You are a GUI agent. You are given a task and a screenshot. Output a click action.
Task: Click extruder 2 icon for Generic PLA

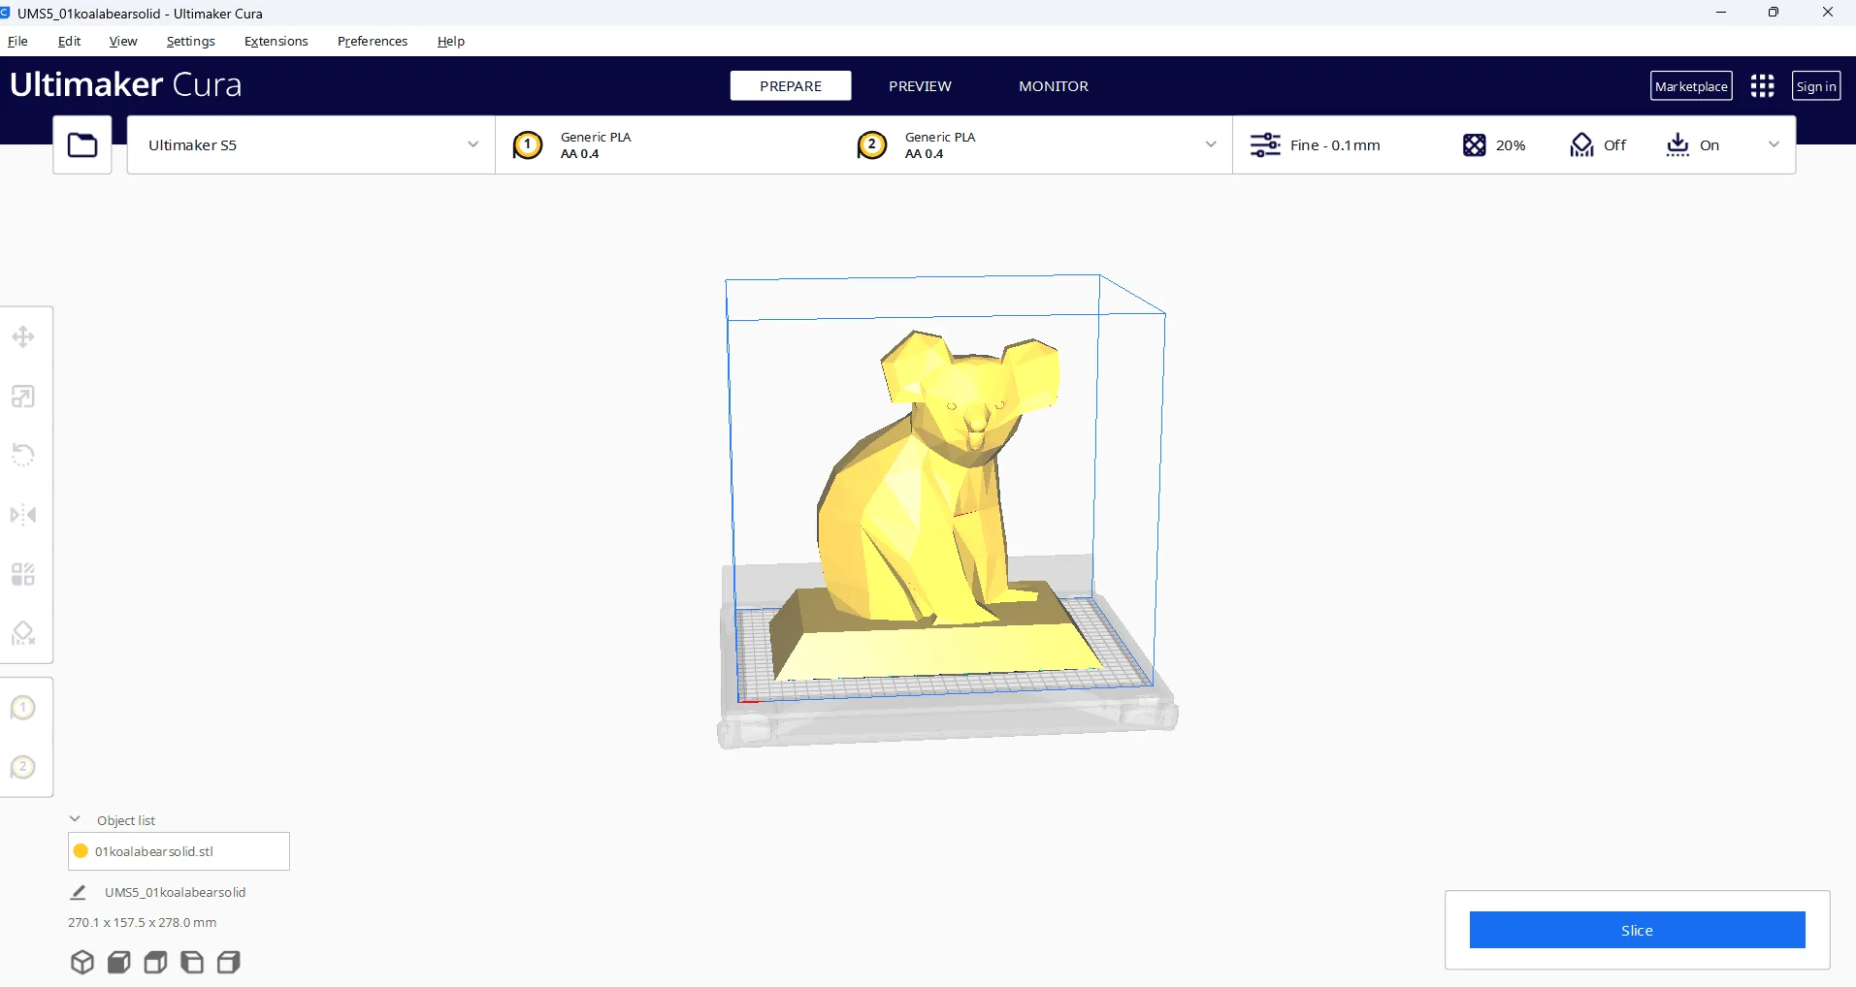(872, 145)
